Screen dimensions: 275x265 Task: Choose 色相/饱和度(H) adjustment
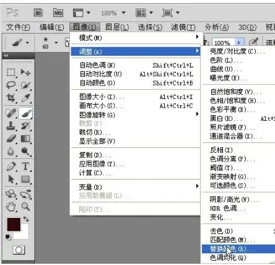click(238, 100)
